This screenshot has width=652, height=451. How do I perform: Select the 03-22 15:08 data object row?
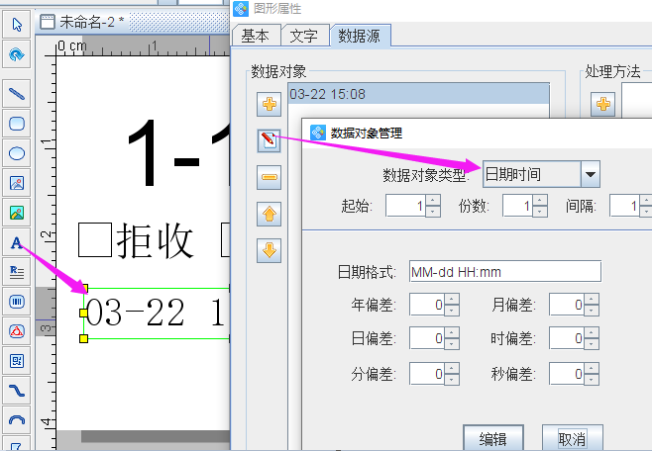(x=418, y=94)
